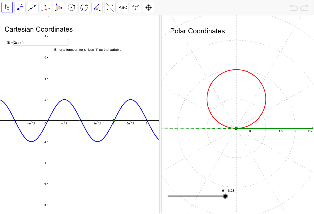Choose the Slider a=2 tool
The width and height of the screenshot is (314, 214).
tap(136, 7)
